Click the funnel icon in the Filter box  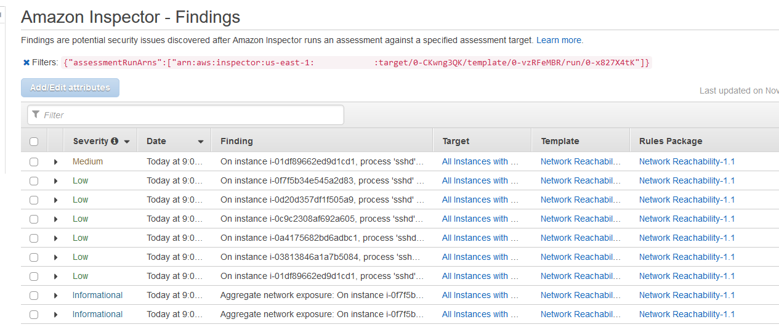pyautogui.click(x=36, y=115)
